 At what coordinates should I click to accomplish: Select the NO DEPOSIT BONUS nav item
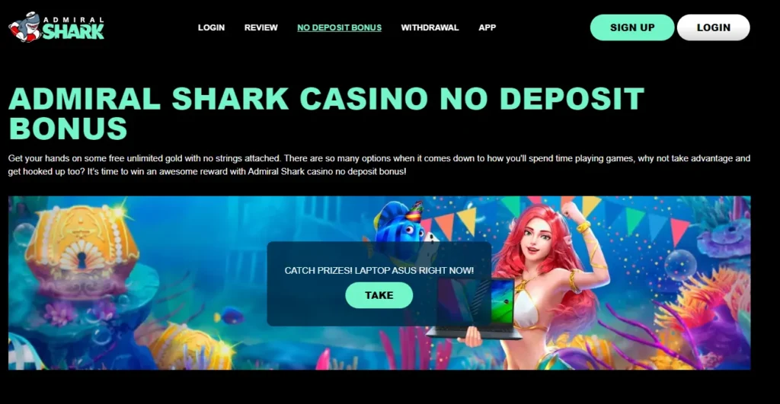[339, 28]
